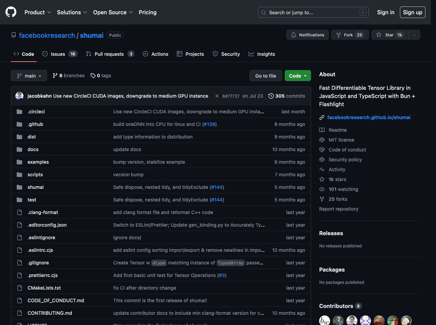The height and width of the screenshot is (325, 436).
Task: Focus the Search or jump to field
Action: 313,12
